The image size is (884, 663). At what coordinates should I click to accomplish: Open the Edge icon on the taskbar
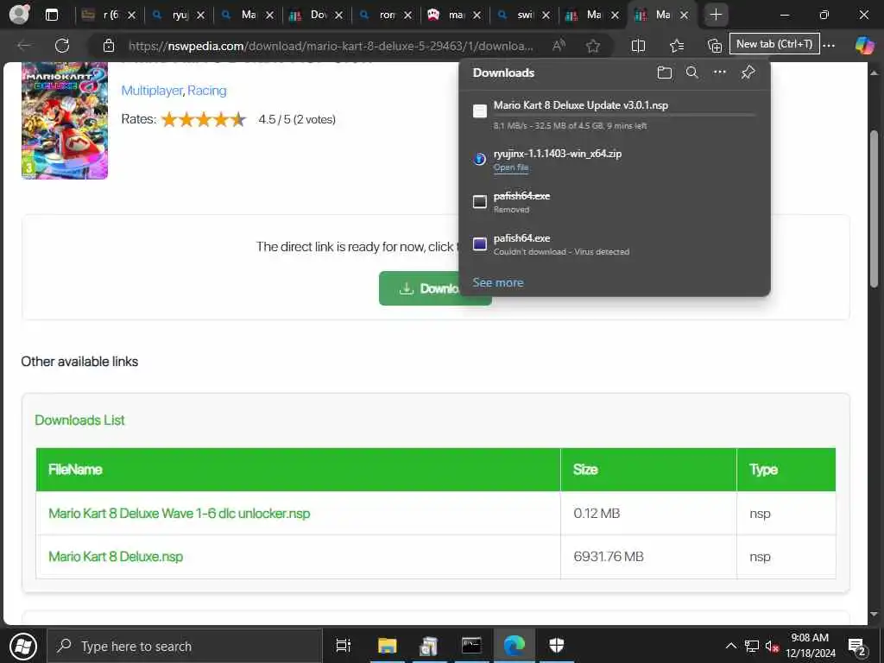click(514, 646)
